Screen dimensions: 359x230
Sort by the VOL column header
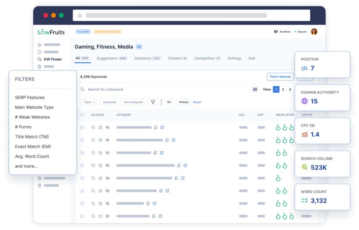point(242,115)
